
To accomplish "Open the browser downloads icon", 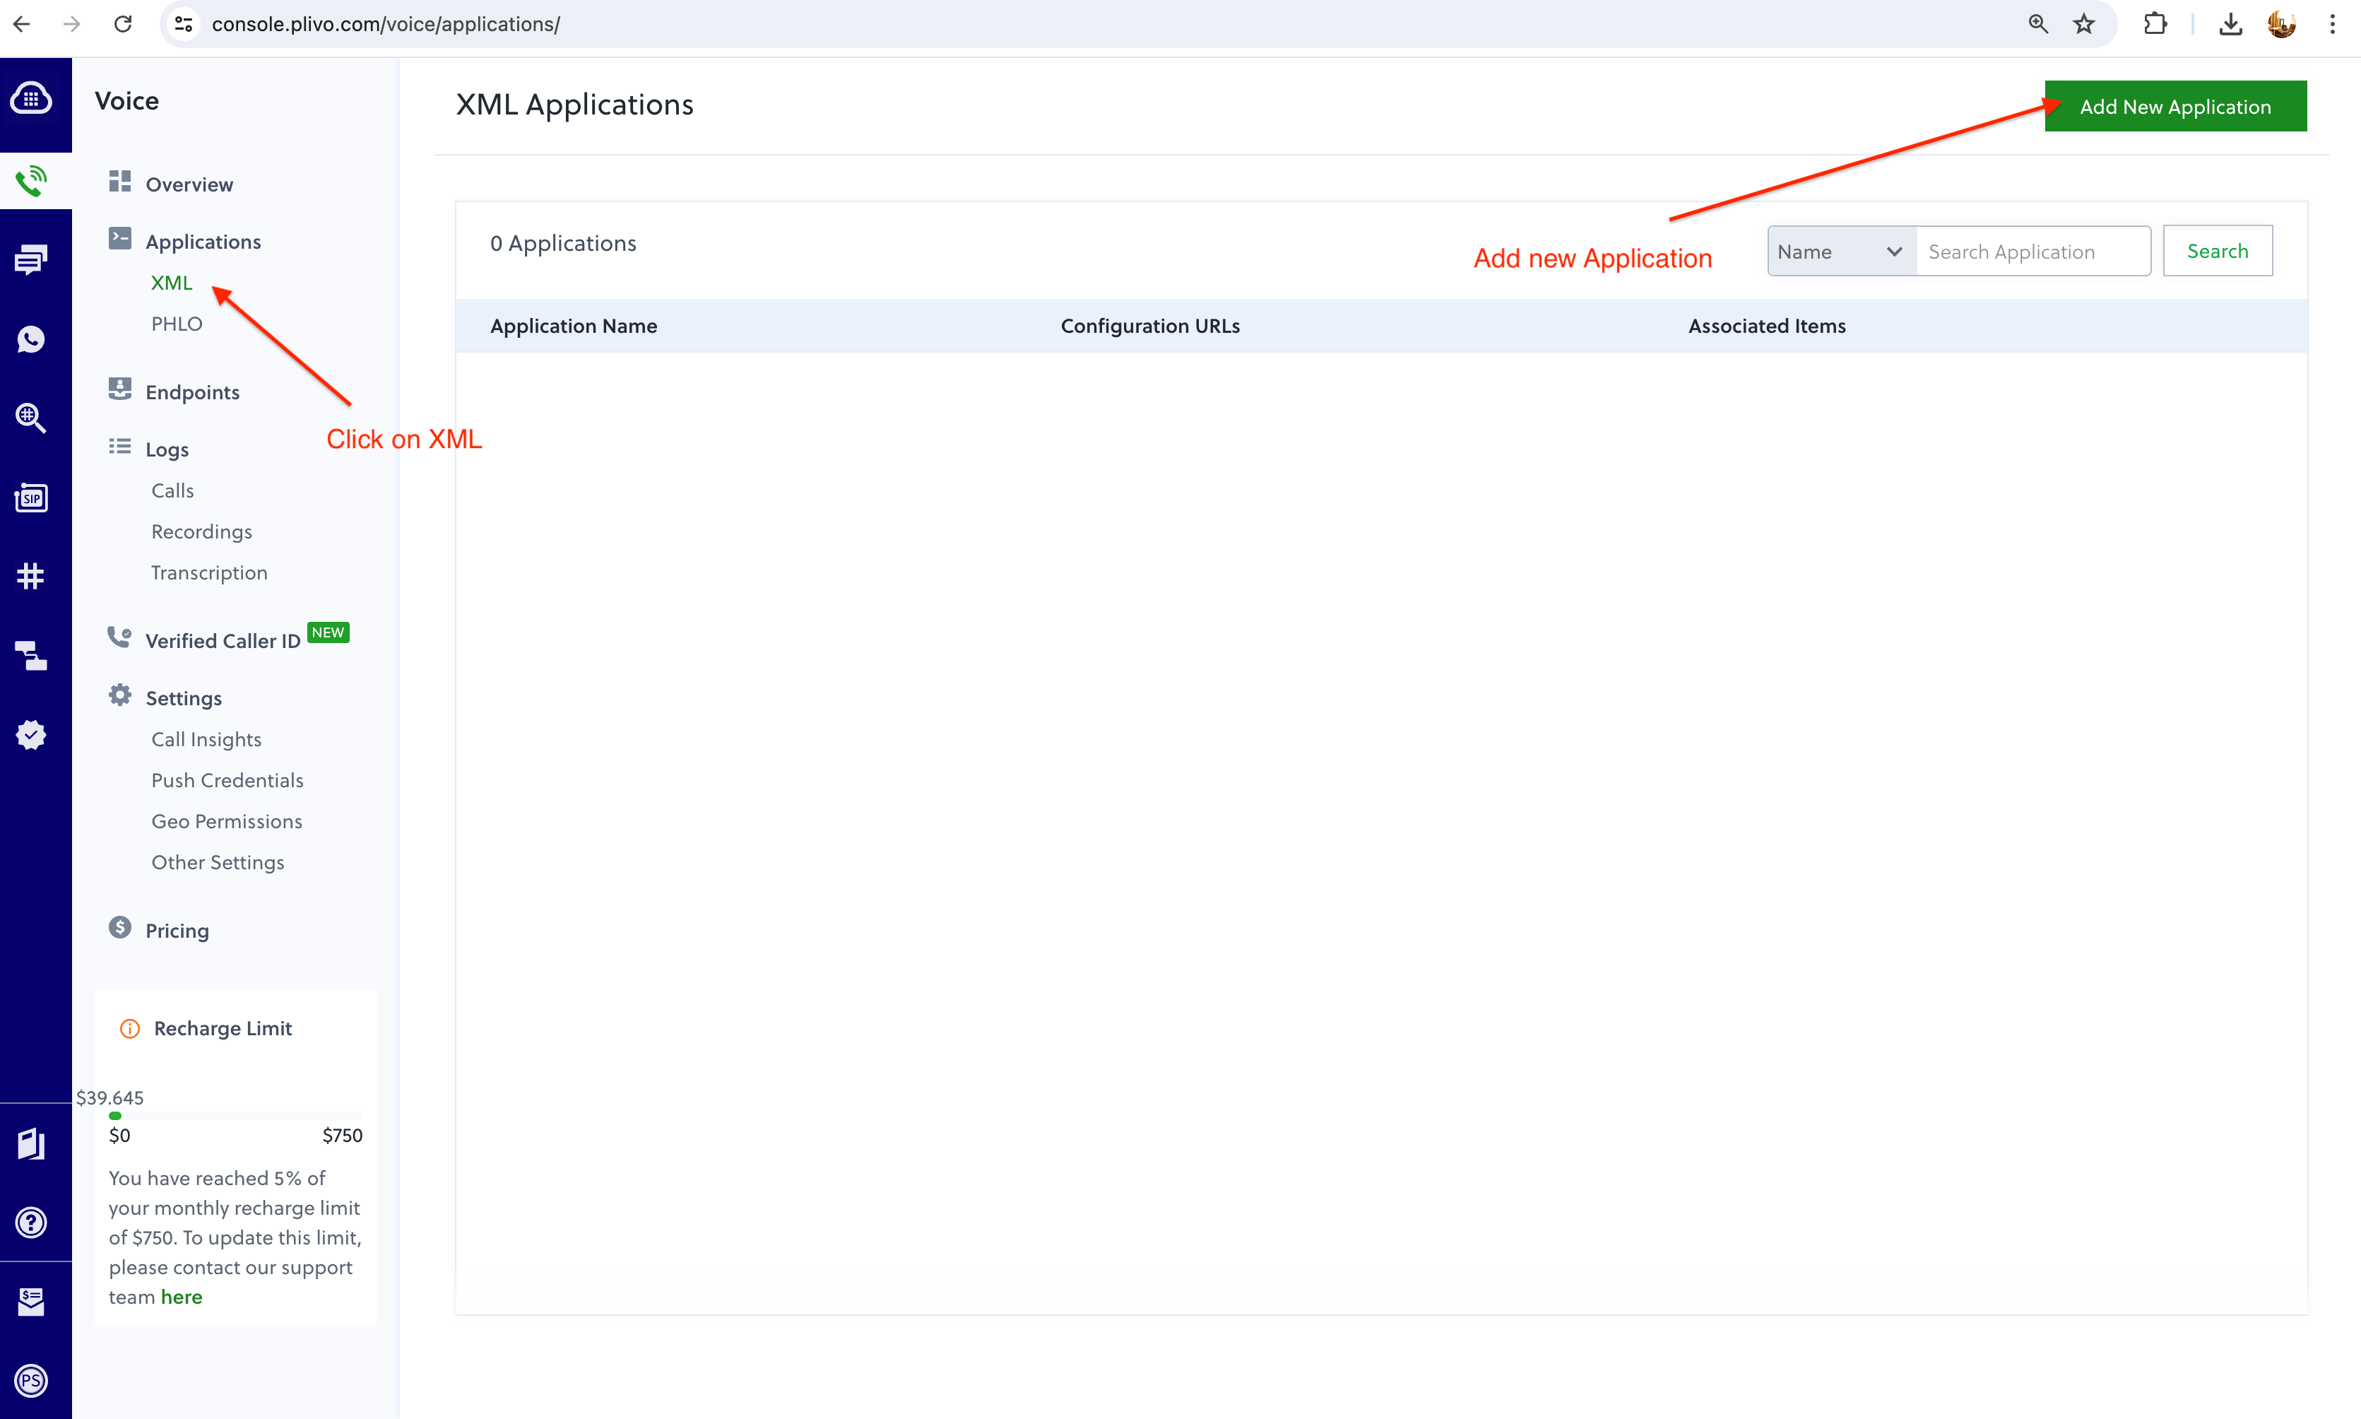I will pyautogui.click(x=2231, y=24).
